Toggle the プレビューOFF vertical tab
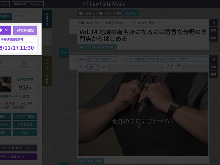 pyautogui.click(x=47, y=71)
